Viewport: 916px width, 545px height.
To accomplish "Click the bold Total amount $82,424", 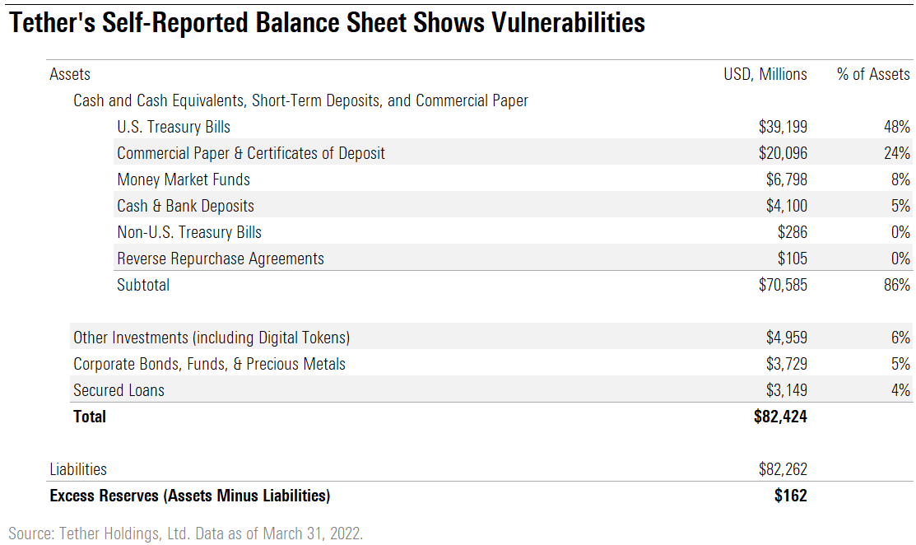I will coord(780,417).
